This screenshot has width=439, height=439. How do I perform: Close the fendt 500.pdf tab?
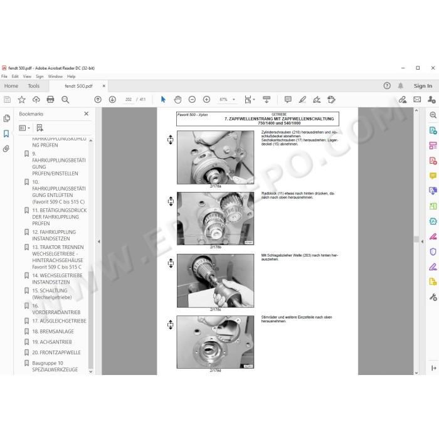pos(104,86)
